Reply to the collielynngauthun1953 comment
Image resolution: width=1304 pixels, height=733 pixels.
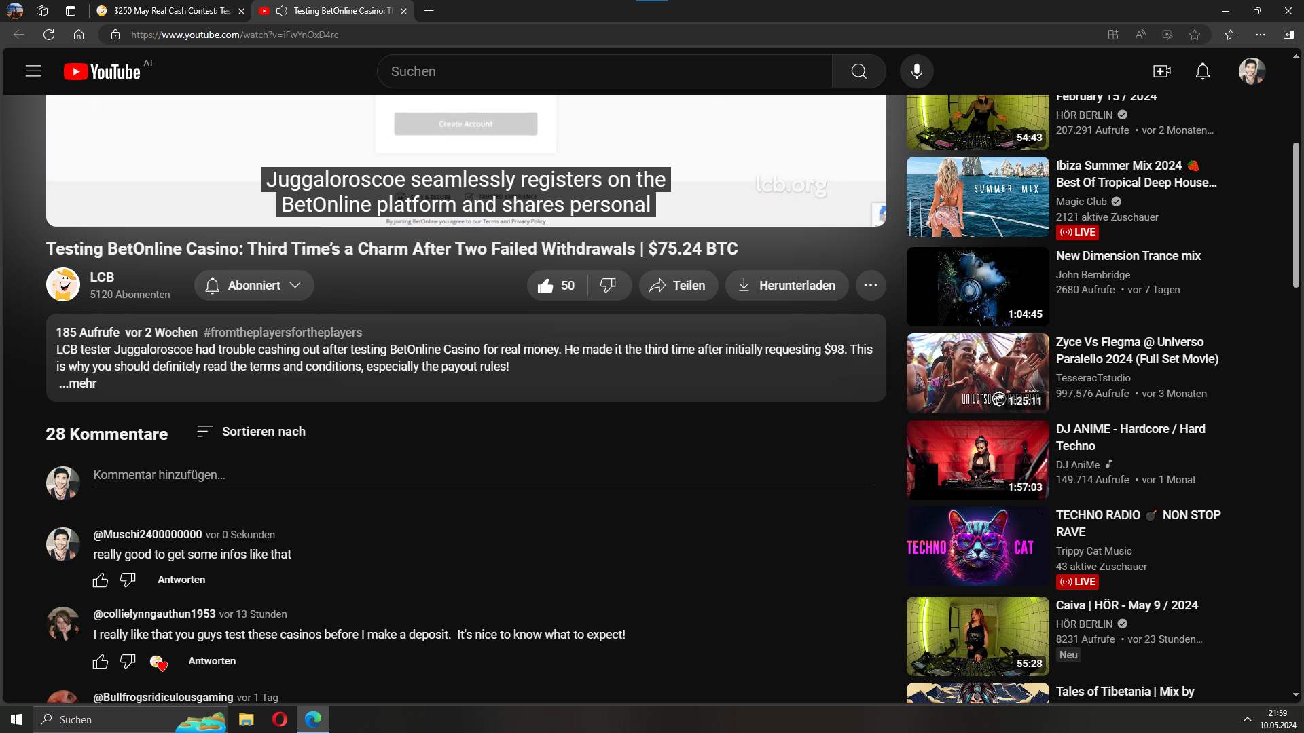coord(212,661)
